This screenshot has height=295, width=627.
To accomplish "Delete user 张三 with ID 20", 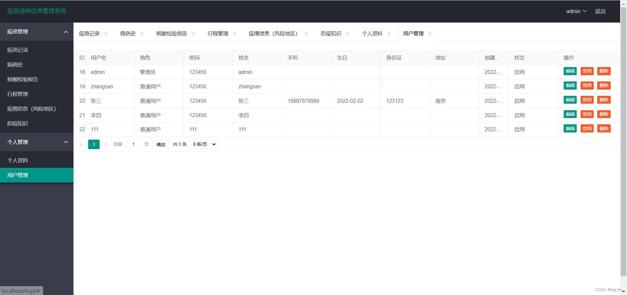I will pos(604,100).
